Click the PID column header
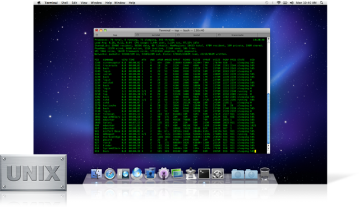This screenshot has width=359, height=207. (x=96, y=60)
